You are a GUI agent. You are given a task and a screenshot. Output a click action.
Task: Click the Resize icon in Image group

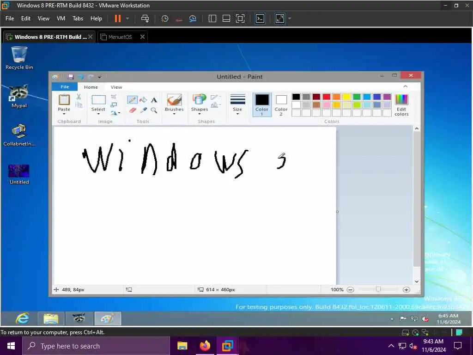114,105
